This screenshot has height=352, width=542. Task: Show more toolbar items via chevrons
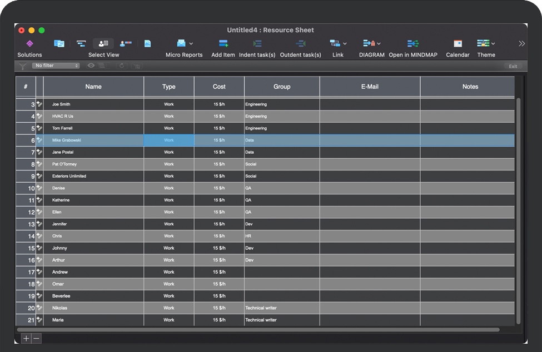coord(521,44)
